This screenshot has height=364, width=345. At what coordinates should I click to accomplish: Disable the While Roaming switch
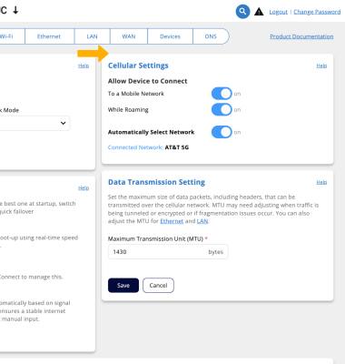point(222,109)
